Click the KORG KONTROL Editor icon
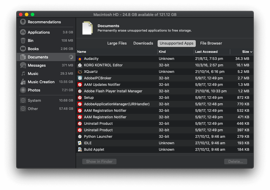Screen dimensions: 270x190 coord(80,65)
